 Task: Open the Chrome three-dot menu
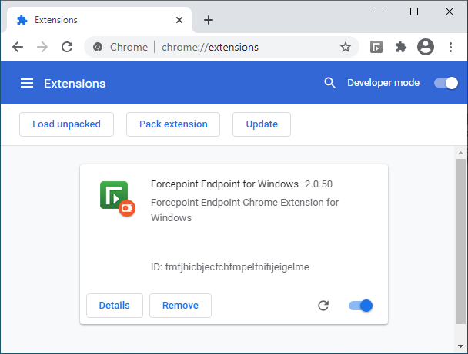(450, 47)
